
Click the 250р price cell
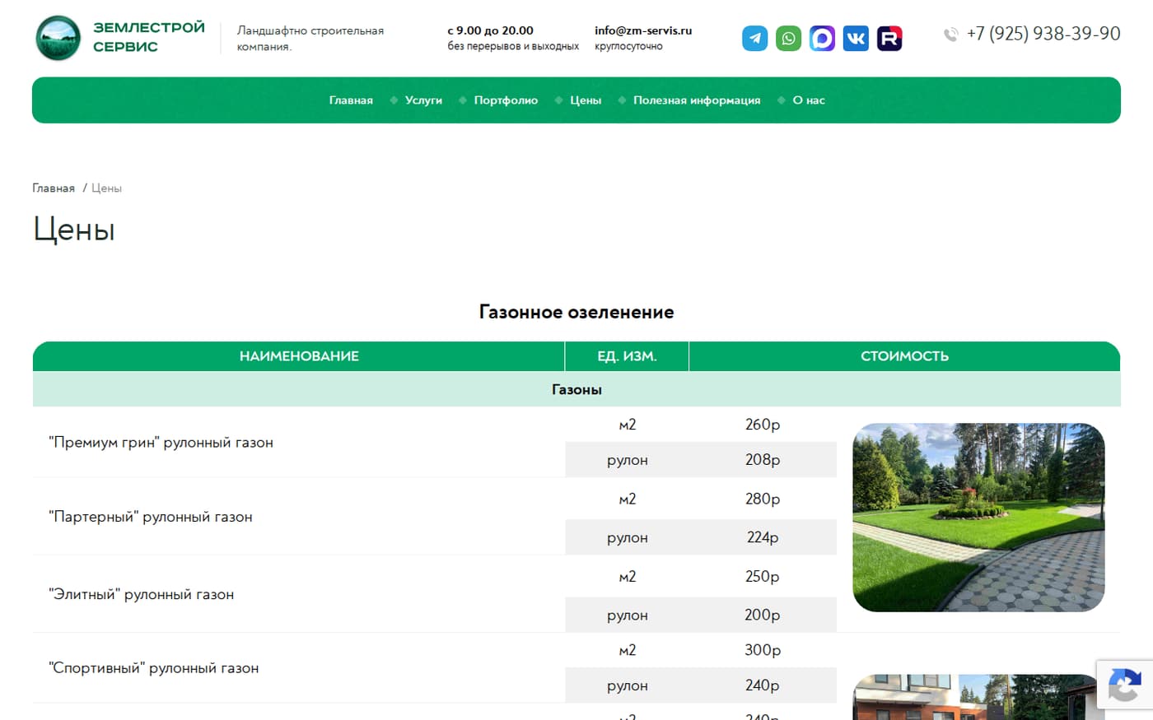[x=763, y=576]
